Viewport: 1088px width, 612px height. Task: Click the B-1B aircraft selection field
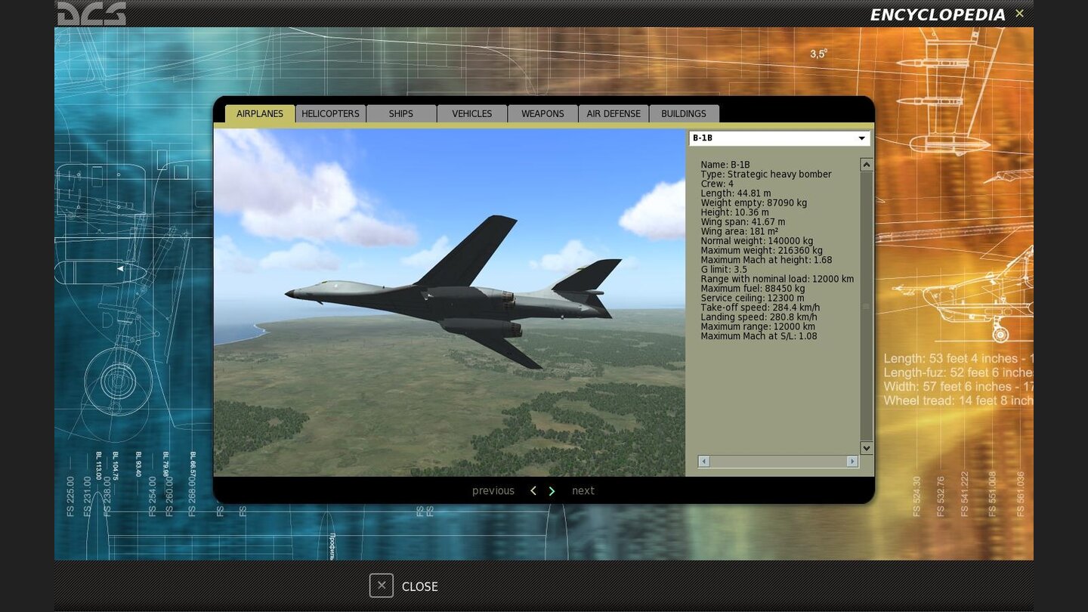779,138
